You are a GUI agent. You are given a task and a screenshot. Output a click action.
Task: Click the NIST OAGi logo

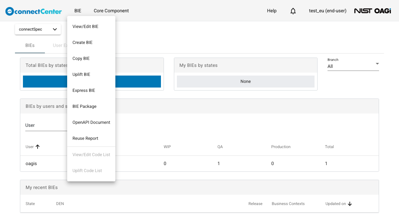tap(372, 11)
